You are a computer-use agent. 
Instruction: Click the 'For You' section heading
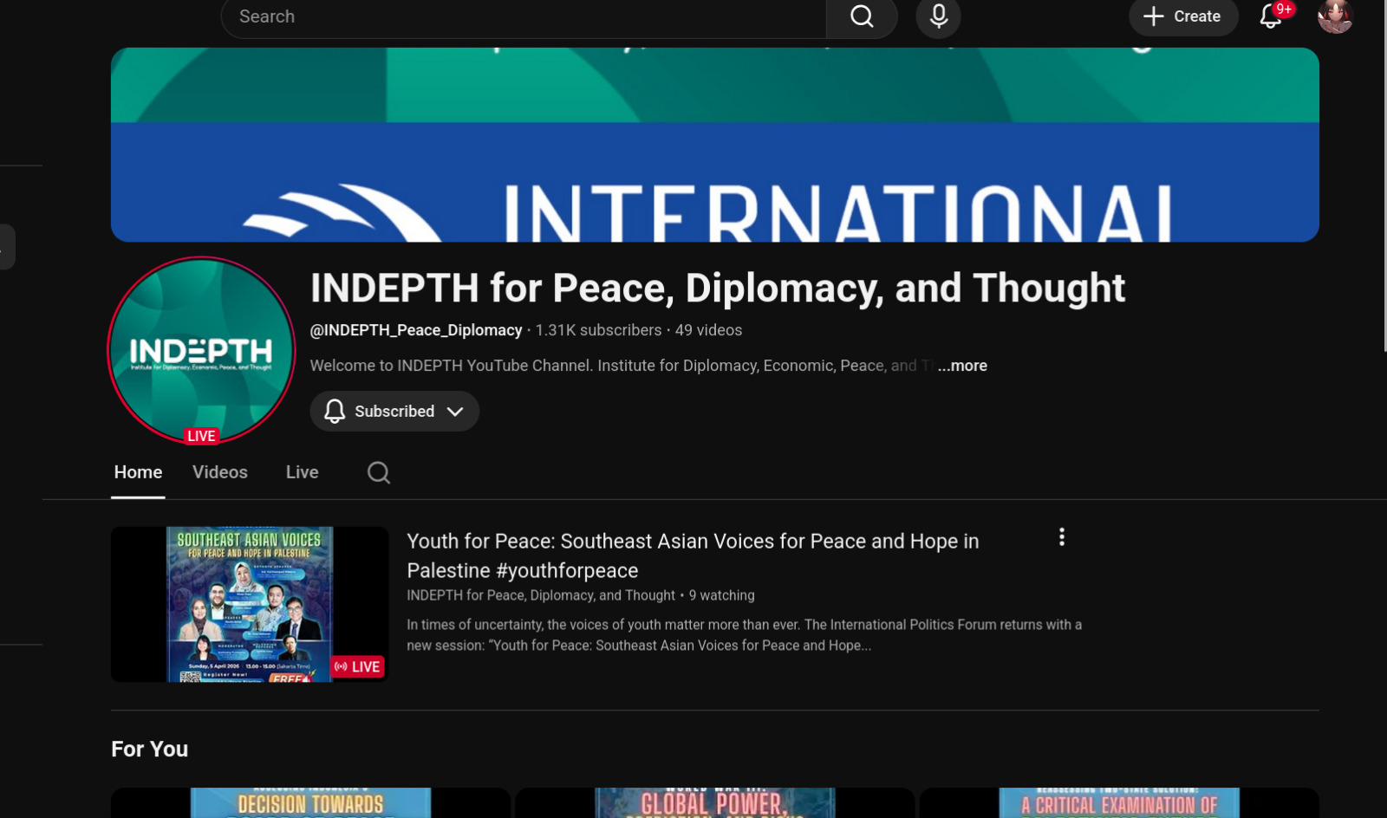[150, 749]
